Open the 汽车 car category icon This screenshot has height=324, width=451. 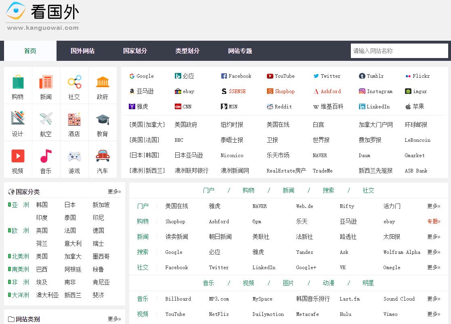(103, 156)
